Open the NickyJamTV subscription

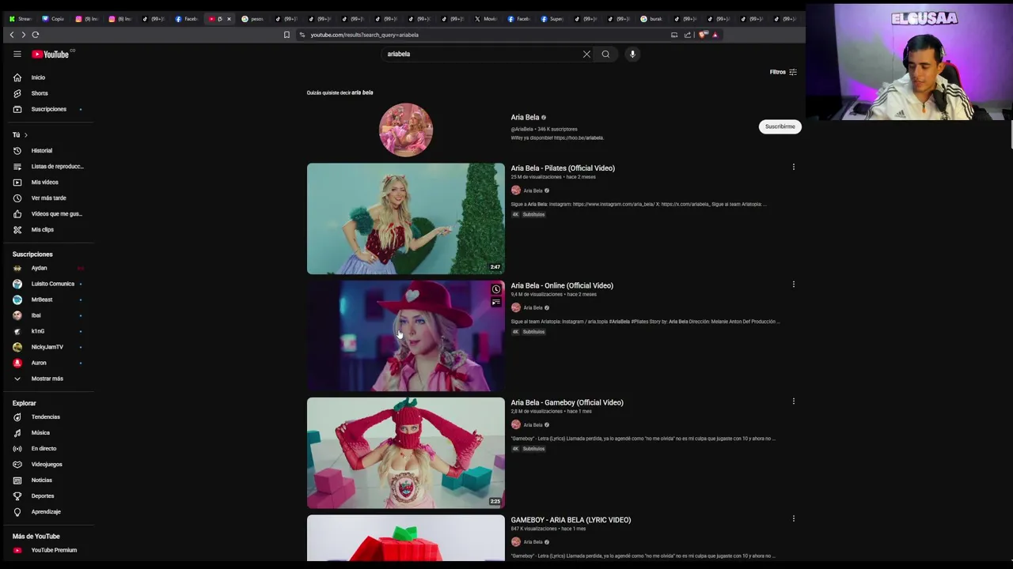coord(47,347)
